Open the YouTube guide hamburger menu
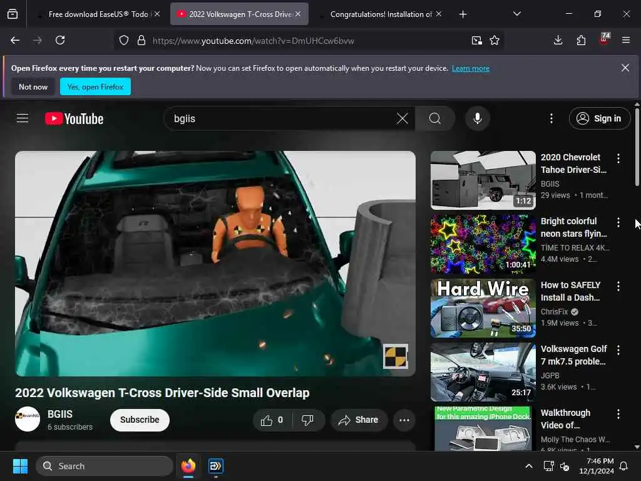 [x=23, y=118]
